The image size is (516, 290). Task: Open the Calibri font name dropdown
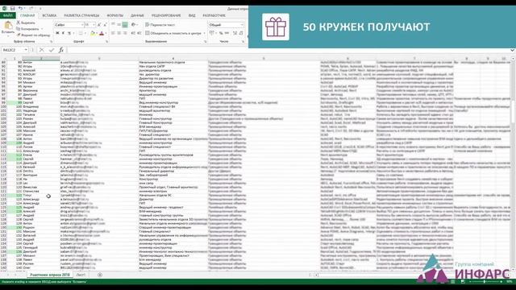click(82, 25)
